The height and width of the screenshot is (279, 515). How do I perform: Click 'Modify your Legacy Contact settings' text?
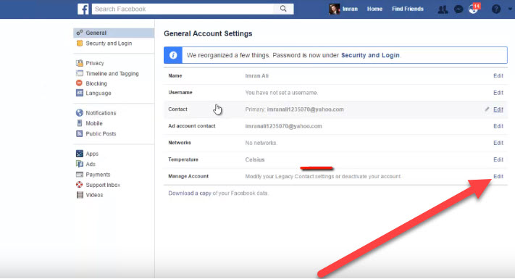(289, 177)
